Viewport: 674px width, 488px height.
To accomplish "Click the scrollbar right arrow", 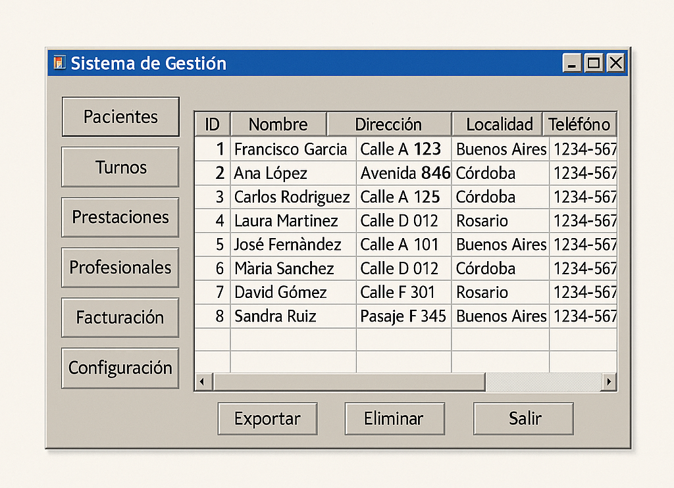I will click(x=608, y=381).
